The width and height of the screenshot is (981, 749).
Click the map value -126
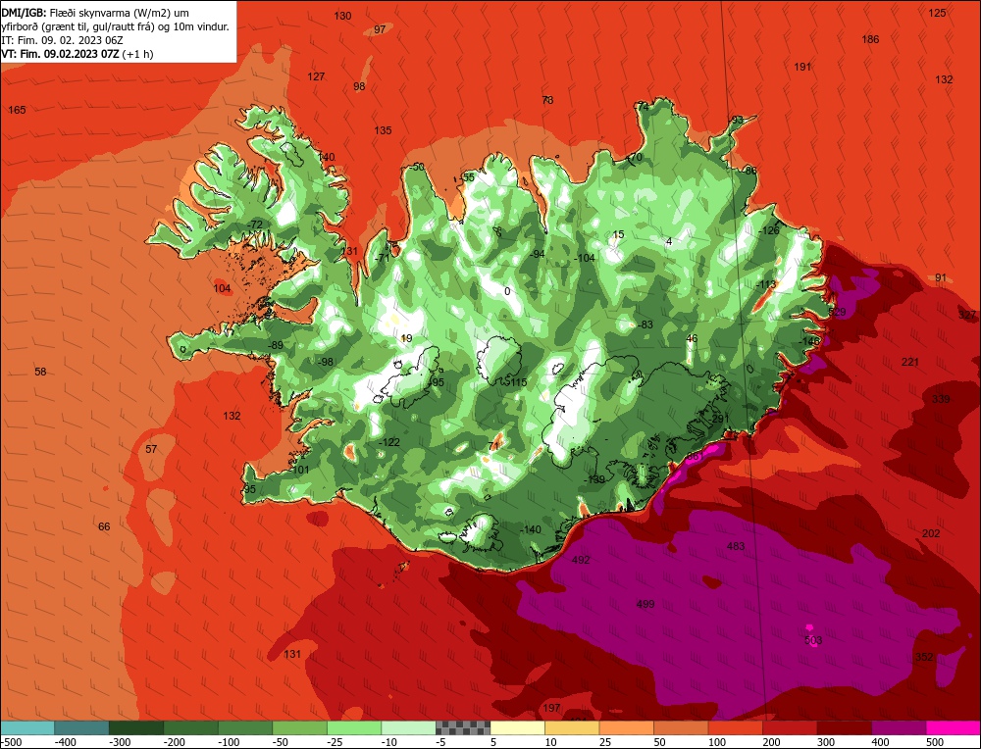tap(769, 230)
